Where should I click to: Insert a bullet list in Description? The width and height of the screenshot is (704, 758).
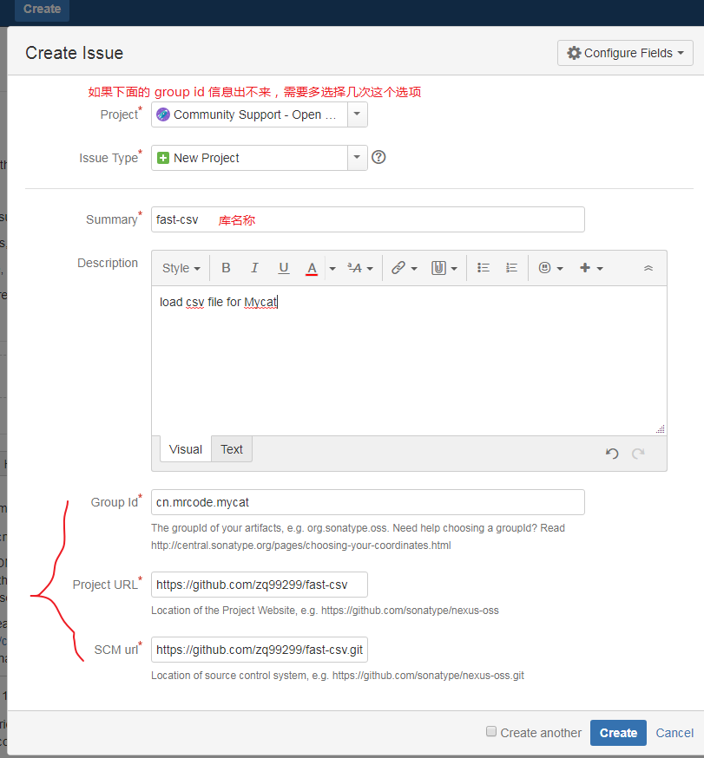click(484, 268)
